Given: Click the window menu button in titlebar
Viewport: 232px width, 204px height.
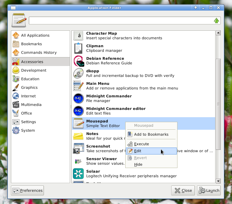Looking at the screenshot, I should (13, 8).
